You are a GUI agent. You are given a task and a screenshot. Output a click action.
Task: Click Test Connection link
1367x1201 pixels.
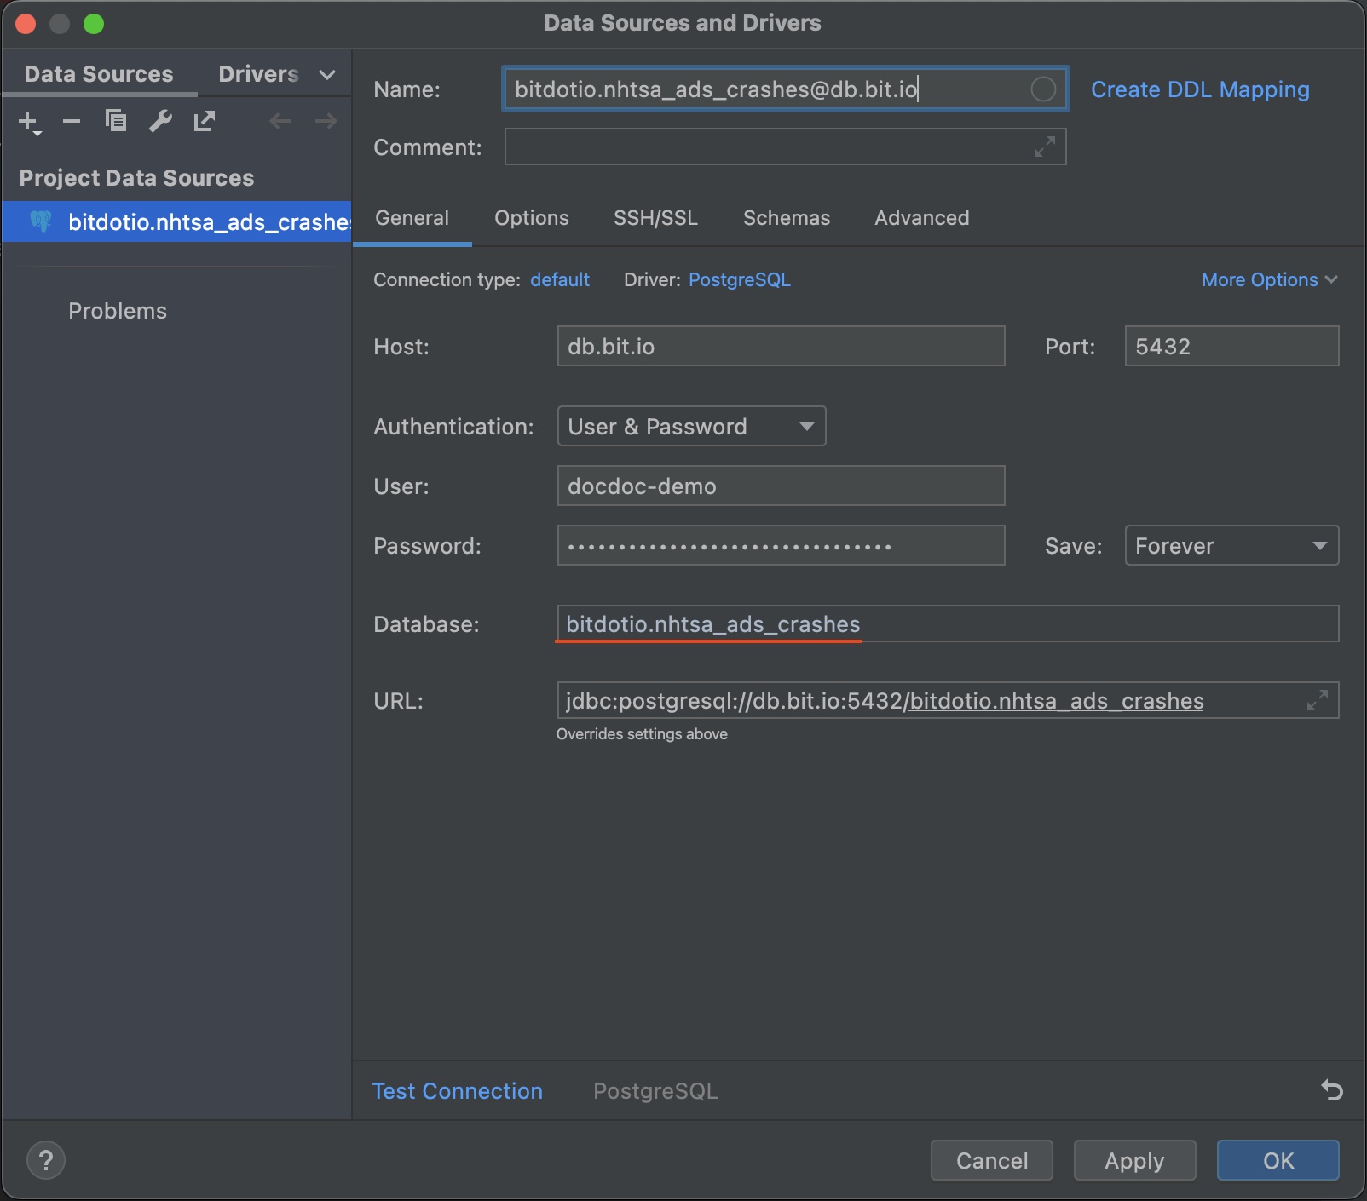[458, 1091]
